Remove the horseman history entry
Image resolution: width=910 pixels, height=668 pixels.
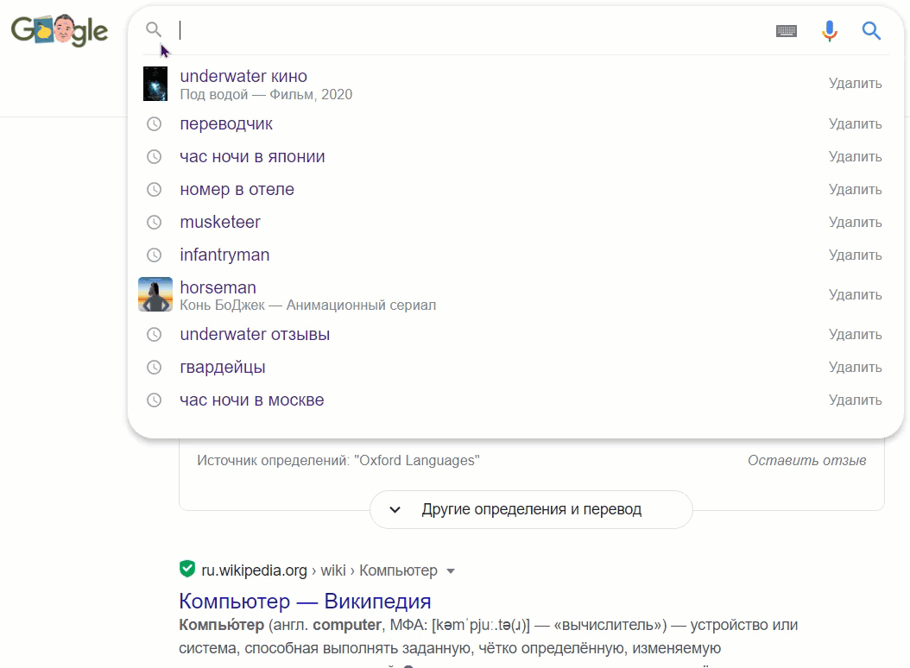click(855, 295)
